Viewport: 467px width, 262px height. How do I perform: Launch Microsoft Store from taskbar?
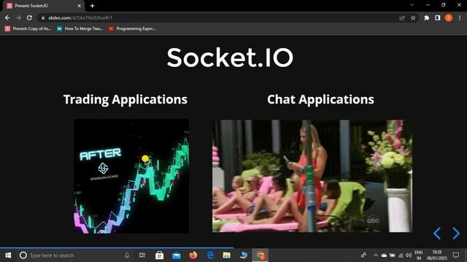coord(159,255)
